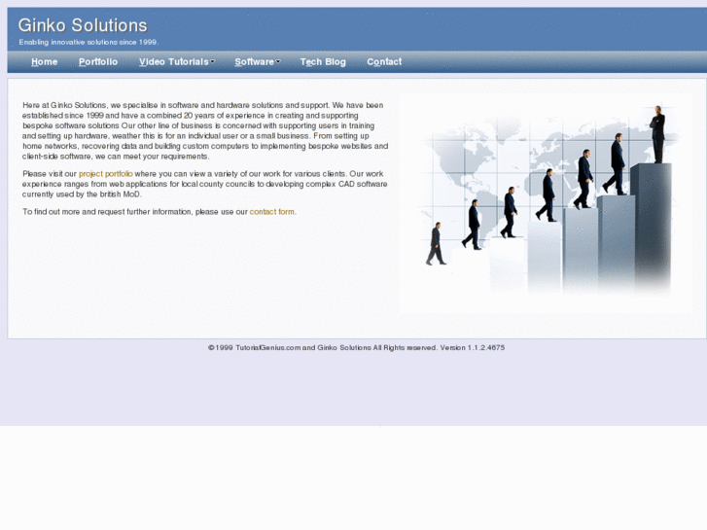The width and height of the screenshot is (707, 530).
Task: Open the Home navigation item
Action: pos(44,62)
